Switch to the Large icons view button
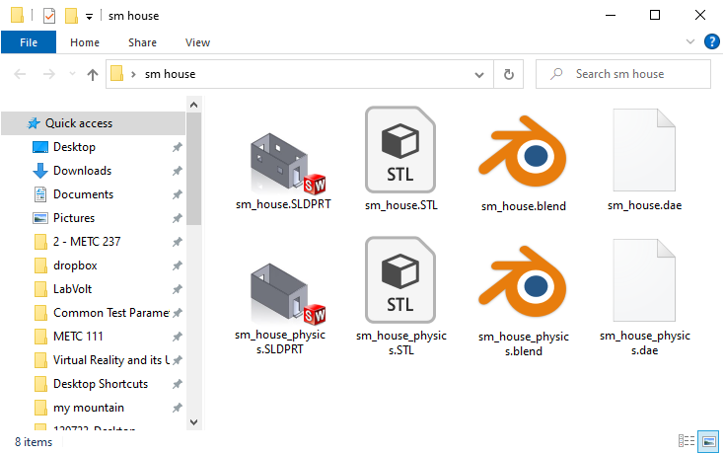This screenshot has width=724, height=454. coord(709,441)
